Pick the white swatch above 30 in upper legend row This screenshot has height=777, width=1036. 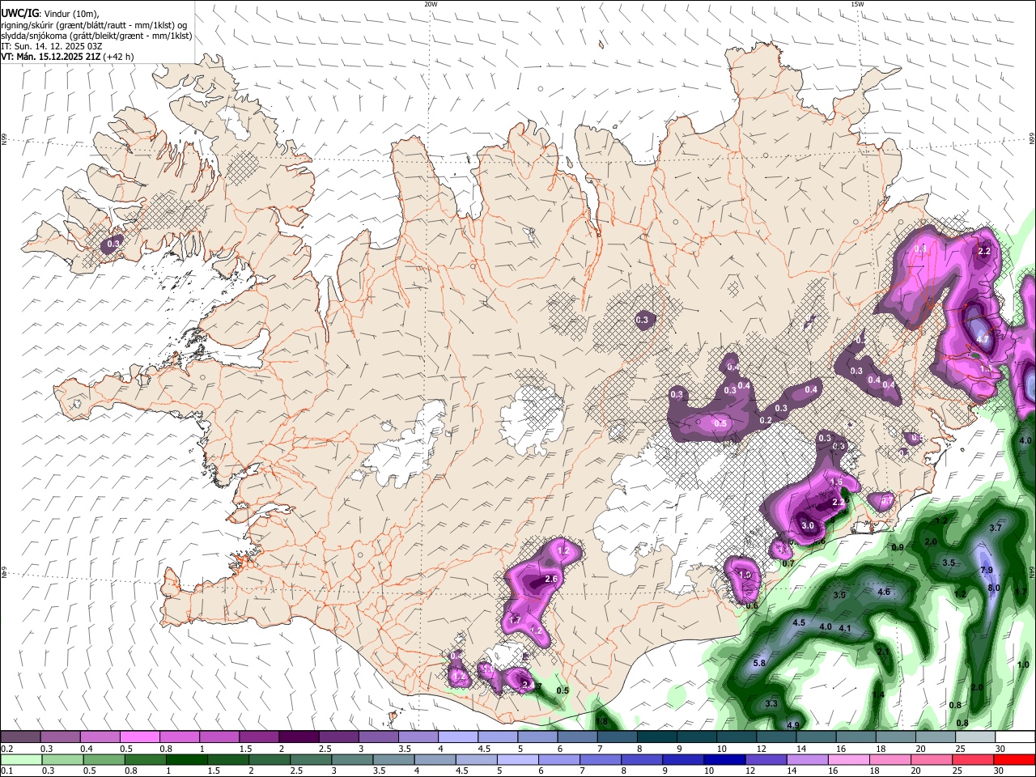point(1015,737)
